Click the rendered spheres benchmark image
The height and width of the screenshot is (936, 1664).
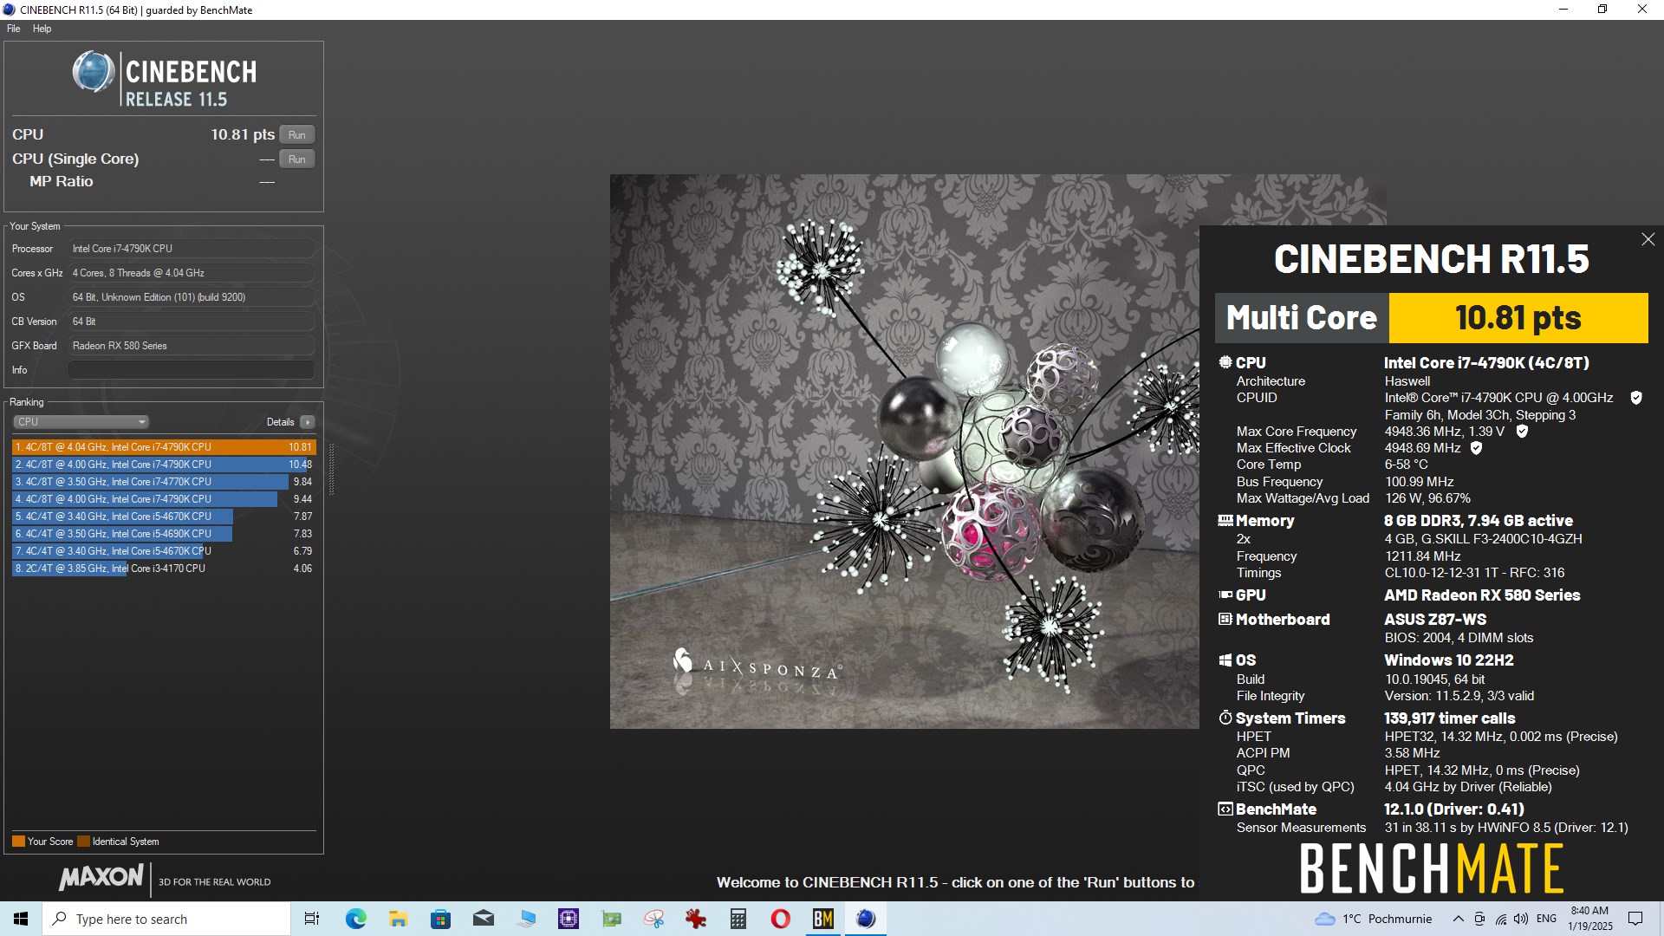(x=904, y=452)
